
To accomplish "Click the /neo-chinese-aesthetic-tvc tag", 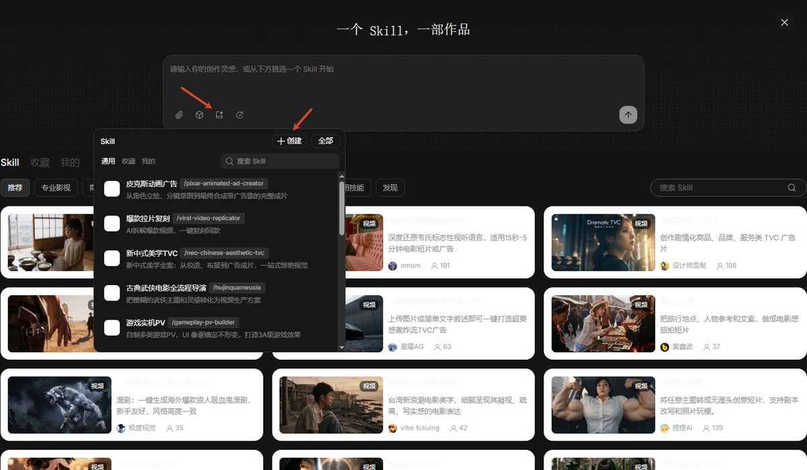I will [x=225, y=253].
